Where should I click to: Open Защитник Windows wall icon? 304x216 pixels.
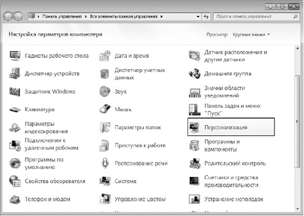pos(15,91)
